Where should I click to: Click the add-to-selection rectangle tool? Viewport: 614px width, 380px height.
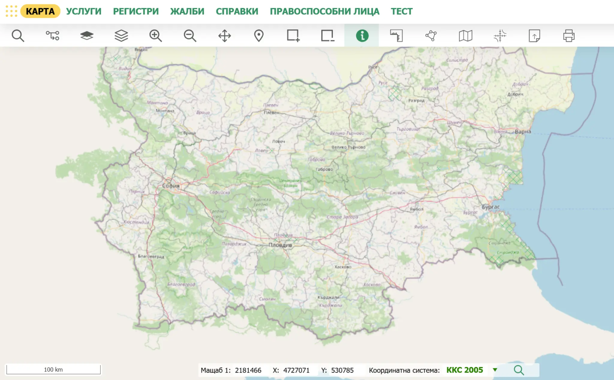293,36
